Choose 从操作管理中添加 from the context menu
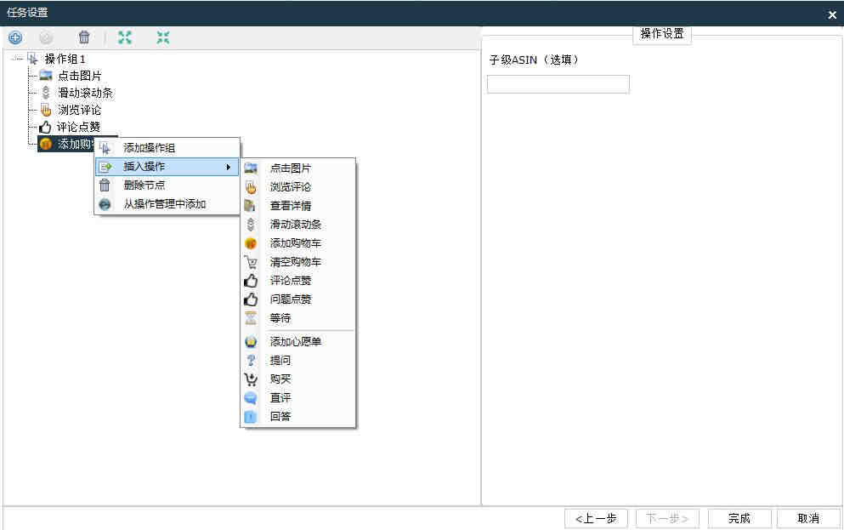Viewport: 844px width, 530px height. click(167, 204)
